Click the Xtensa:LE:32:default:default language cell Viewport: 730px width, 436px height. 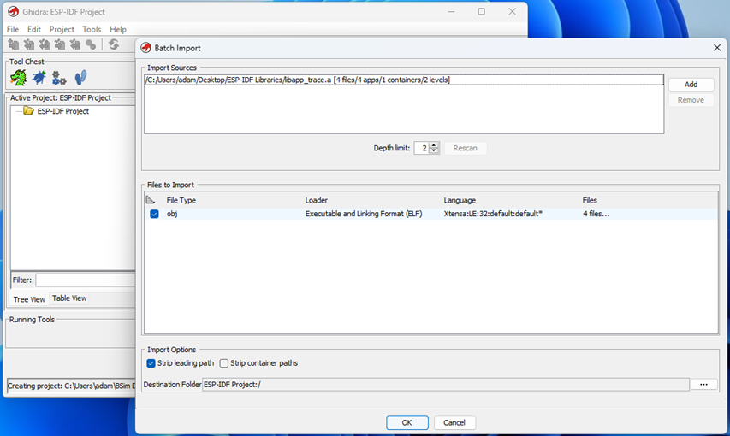493,214
